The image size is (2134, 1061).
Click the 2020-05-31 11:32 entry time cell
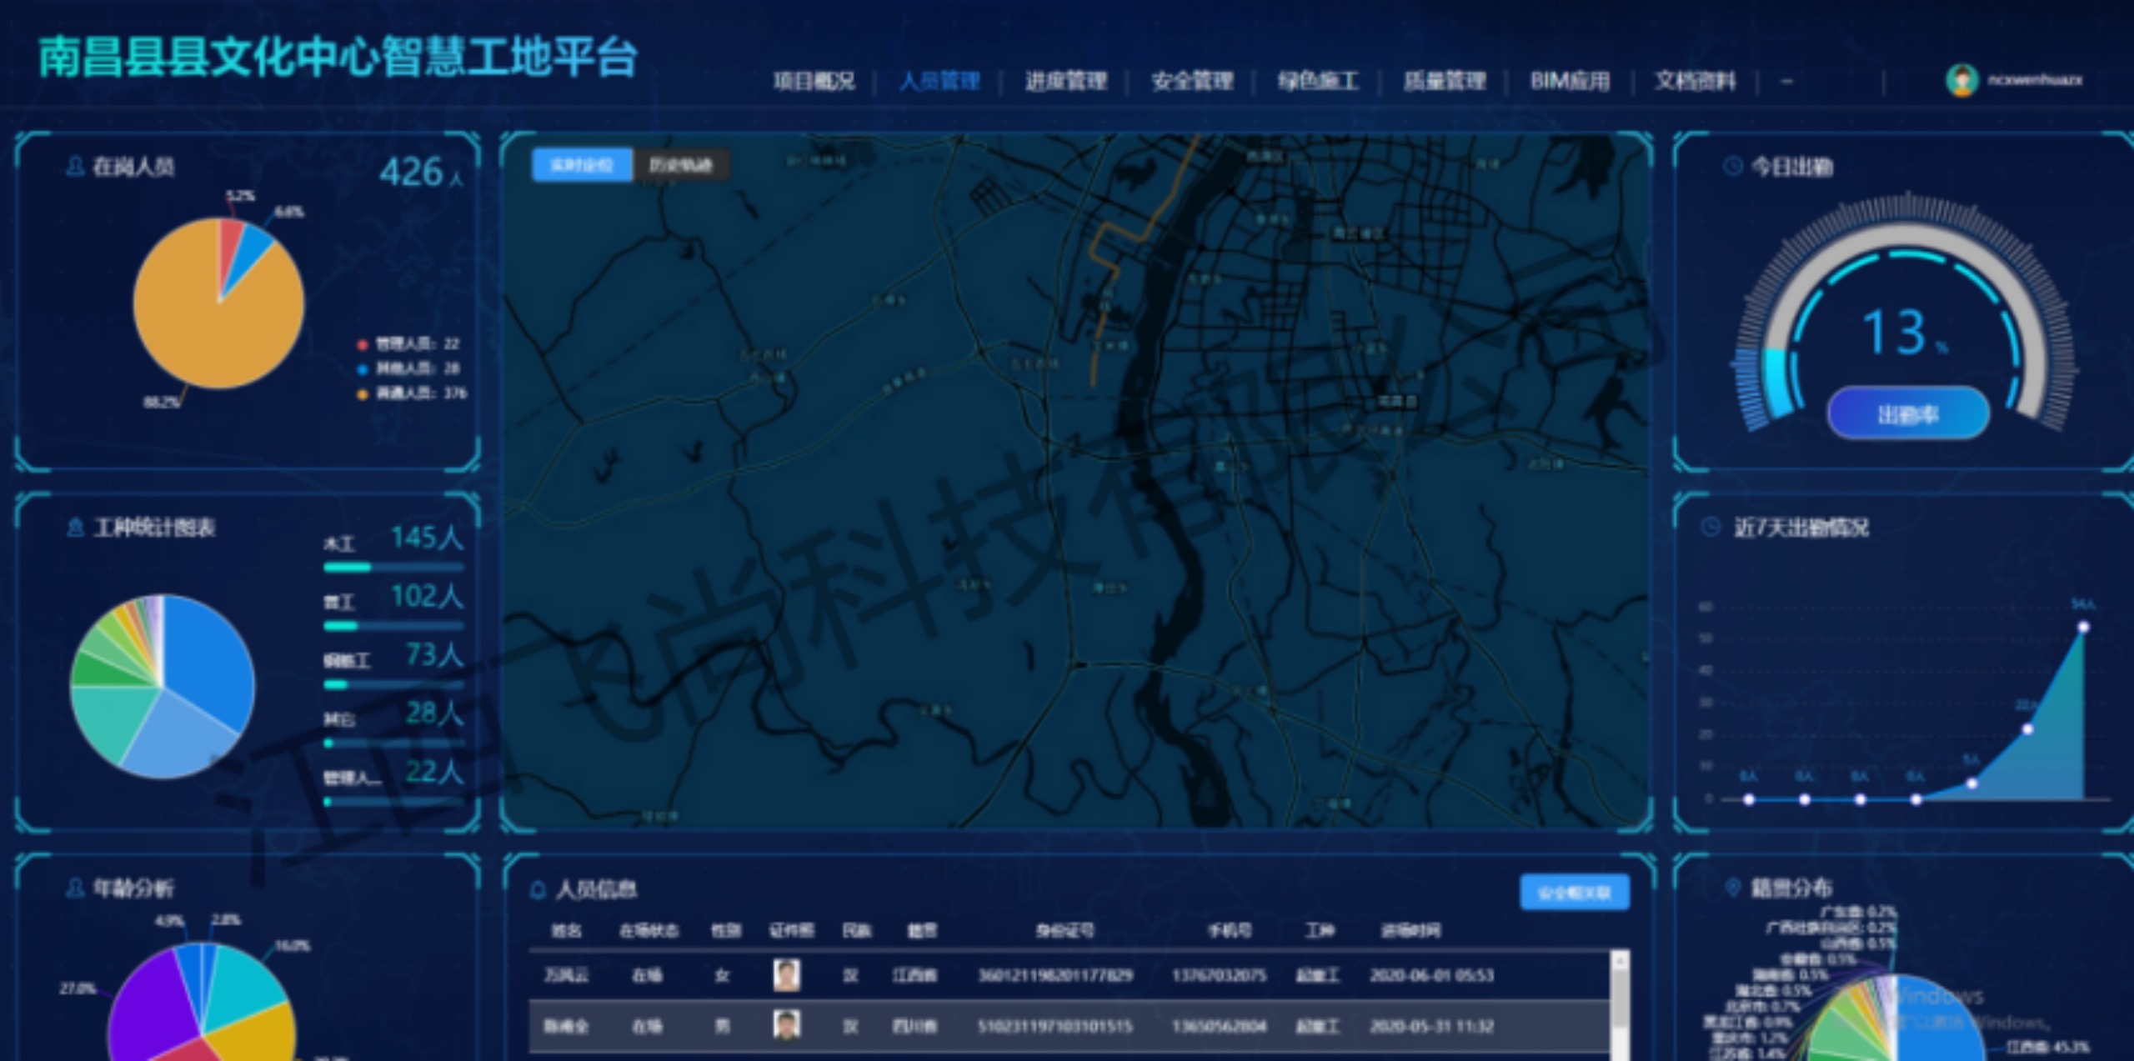point(1432,1026)
